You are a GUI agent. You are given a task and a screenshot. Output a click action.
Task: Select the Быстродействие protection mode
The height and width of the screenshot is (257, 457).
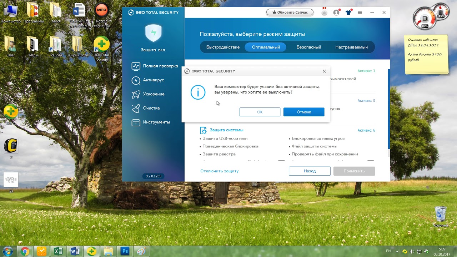click(223, 47)
